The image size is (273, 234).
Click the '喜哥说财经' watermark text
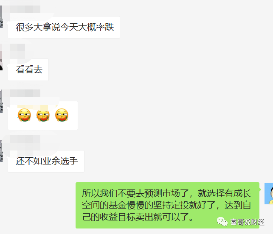pos(247,222)
